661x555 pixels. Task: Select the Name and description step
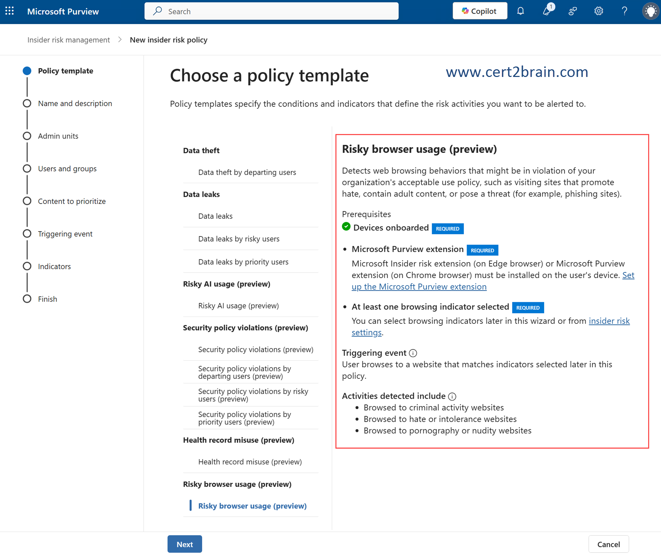[67, 103]
